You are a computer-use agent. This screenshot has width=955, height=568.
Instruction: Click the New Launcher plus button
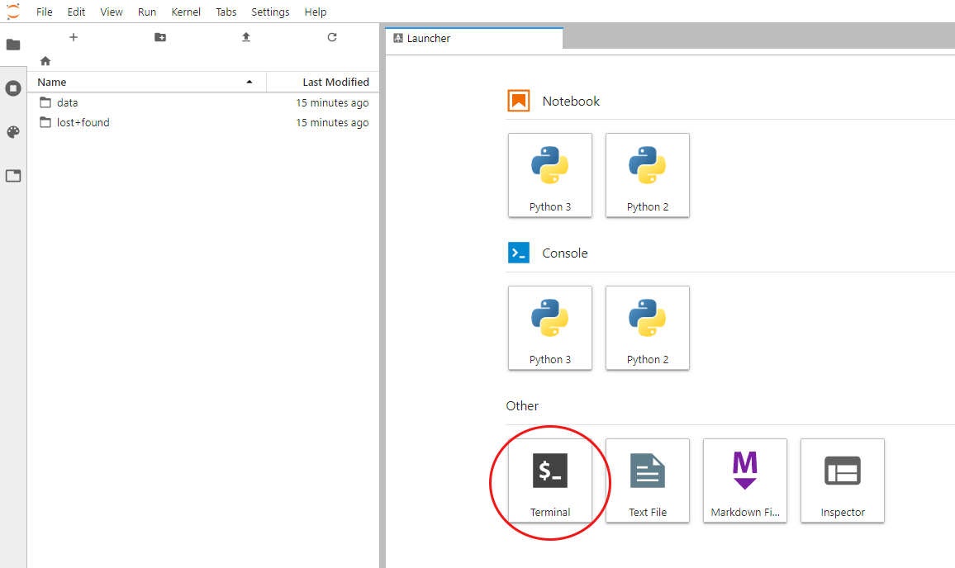(x=74, y=37)
